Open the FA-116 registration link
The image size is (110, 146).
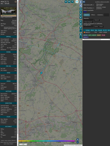coord(14,20)
